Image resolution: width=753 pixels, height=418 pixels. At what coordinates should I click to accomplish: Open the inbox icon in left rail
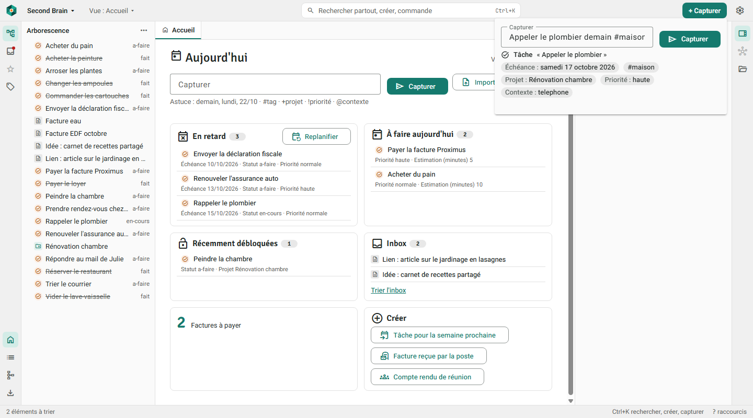tap(10, 51)
